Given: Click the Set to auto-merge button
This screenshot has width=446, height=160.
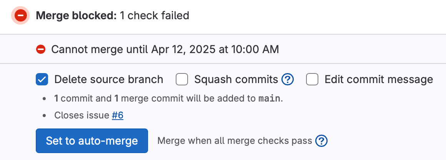Looking at the screenshot, I should (x=92, y=141).
